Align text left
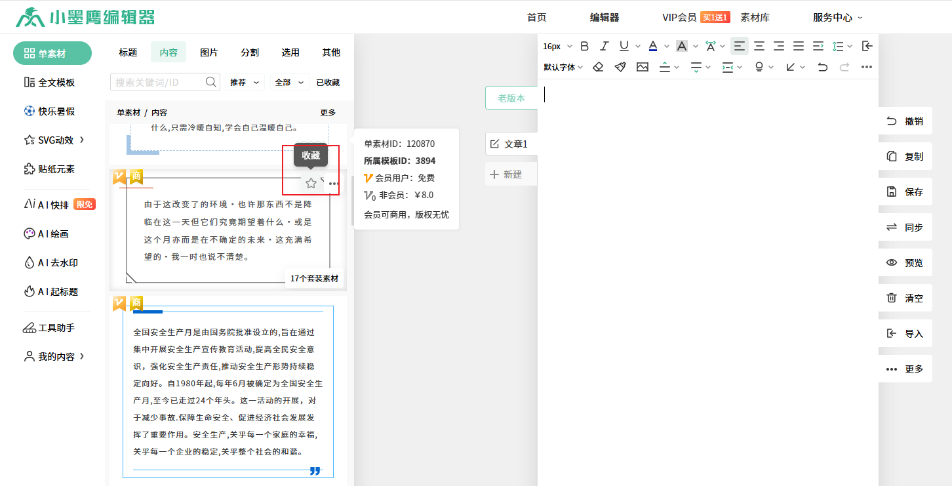 740,46
